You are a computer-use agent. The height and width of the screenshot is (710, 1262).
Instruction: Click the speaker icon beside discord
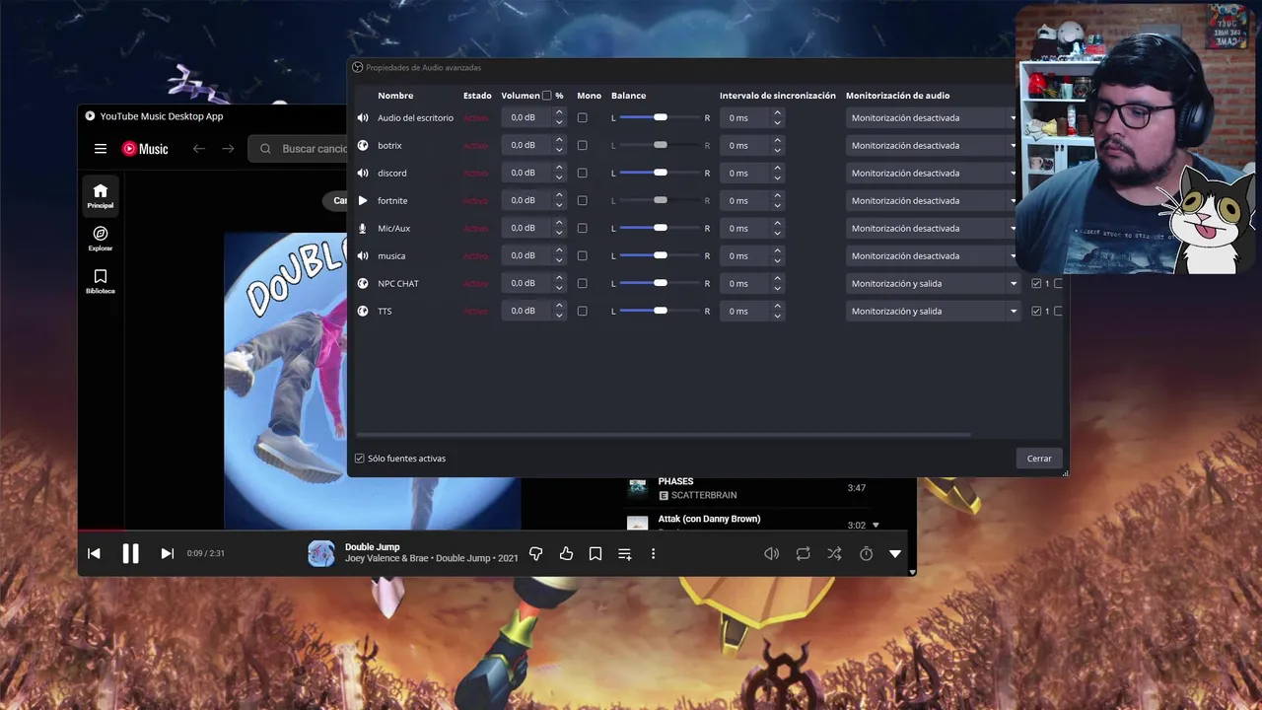click(x=363, y=173)
